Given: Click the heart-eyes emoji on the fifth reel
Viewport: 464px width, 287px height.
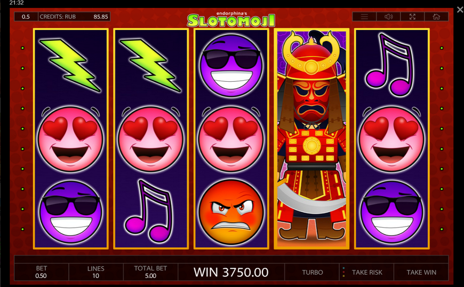Looking at the screenshot, I should click(392, 138).
